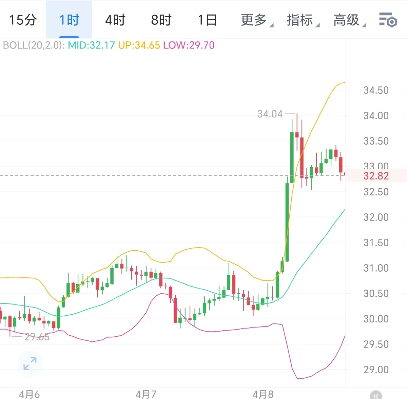Tap the 4月7 date label
The width and height of the screenshot is (407, 399).
coord(146,394)
